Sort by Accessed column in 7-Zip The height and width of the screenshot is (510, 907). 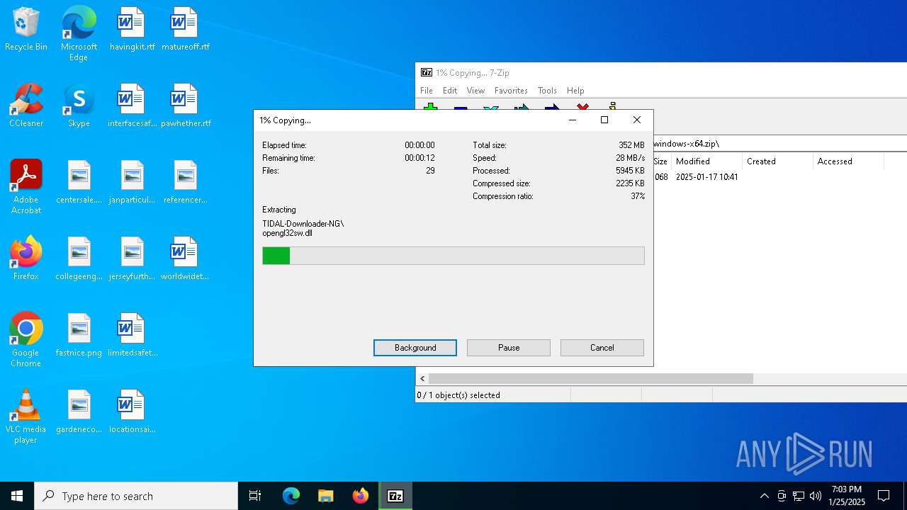point(848,161)
